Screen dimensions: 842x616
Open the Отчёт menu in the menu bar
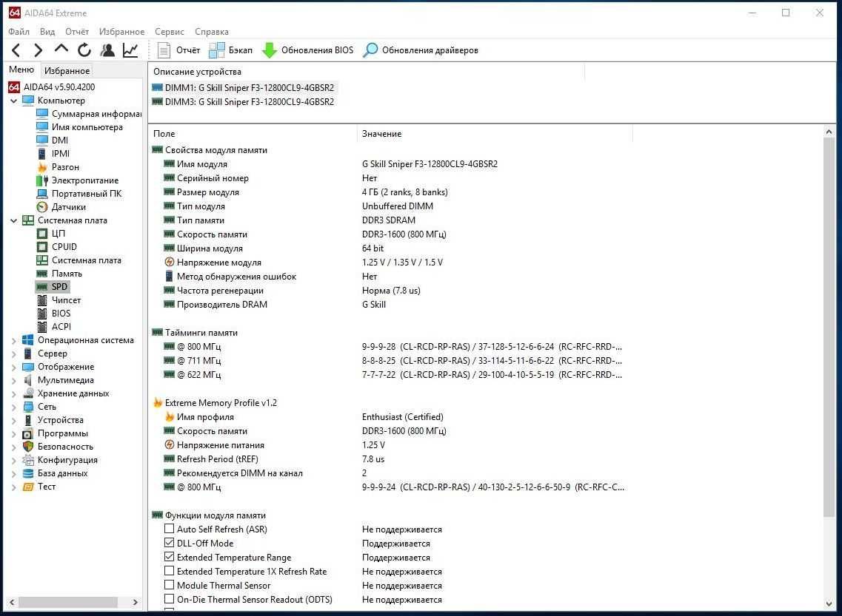coord(77,32)
